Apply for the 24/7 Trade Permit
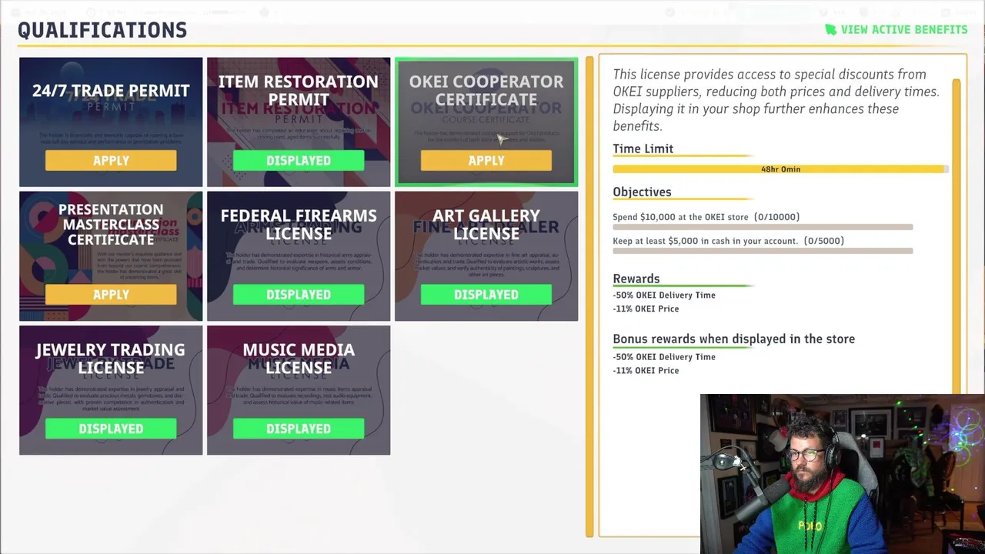The width and height of the screenshot is (985, 554). [x=111, y=160]
